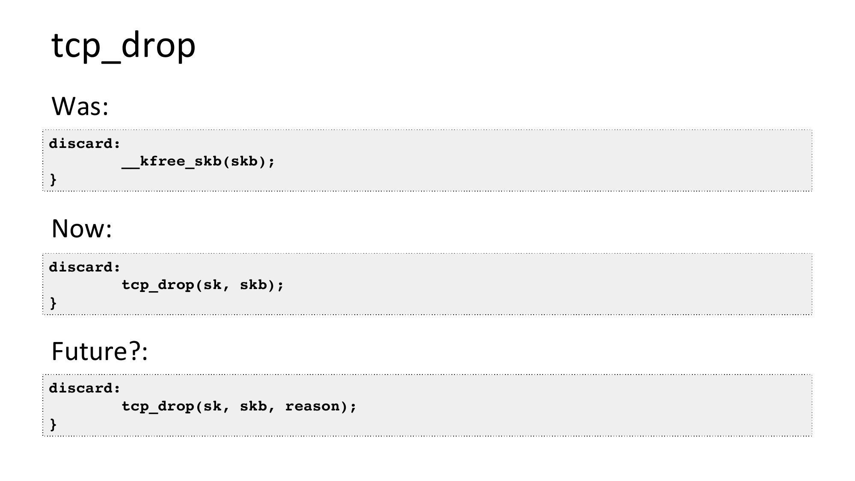Viewport: 855px width, 481px height.
Task: Click the "sk" argument in the Future block
Action: [213, 406]
